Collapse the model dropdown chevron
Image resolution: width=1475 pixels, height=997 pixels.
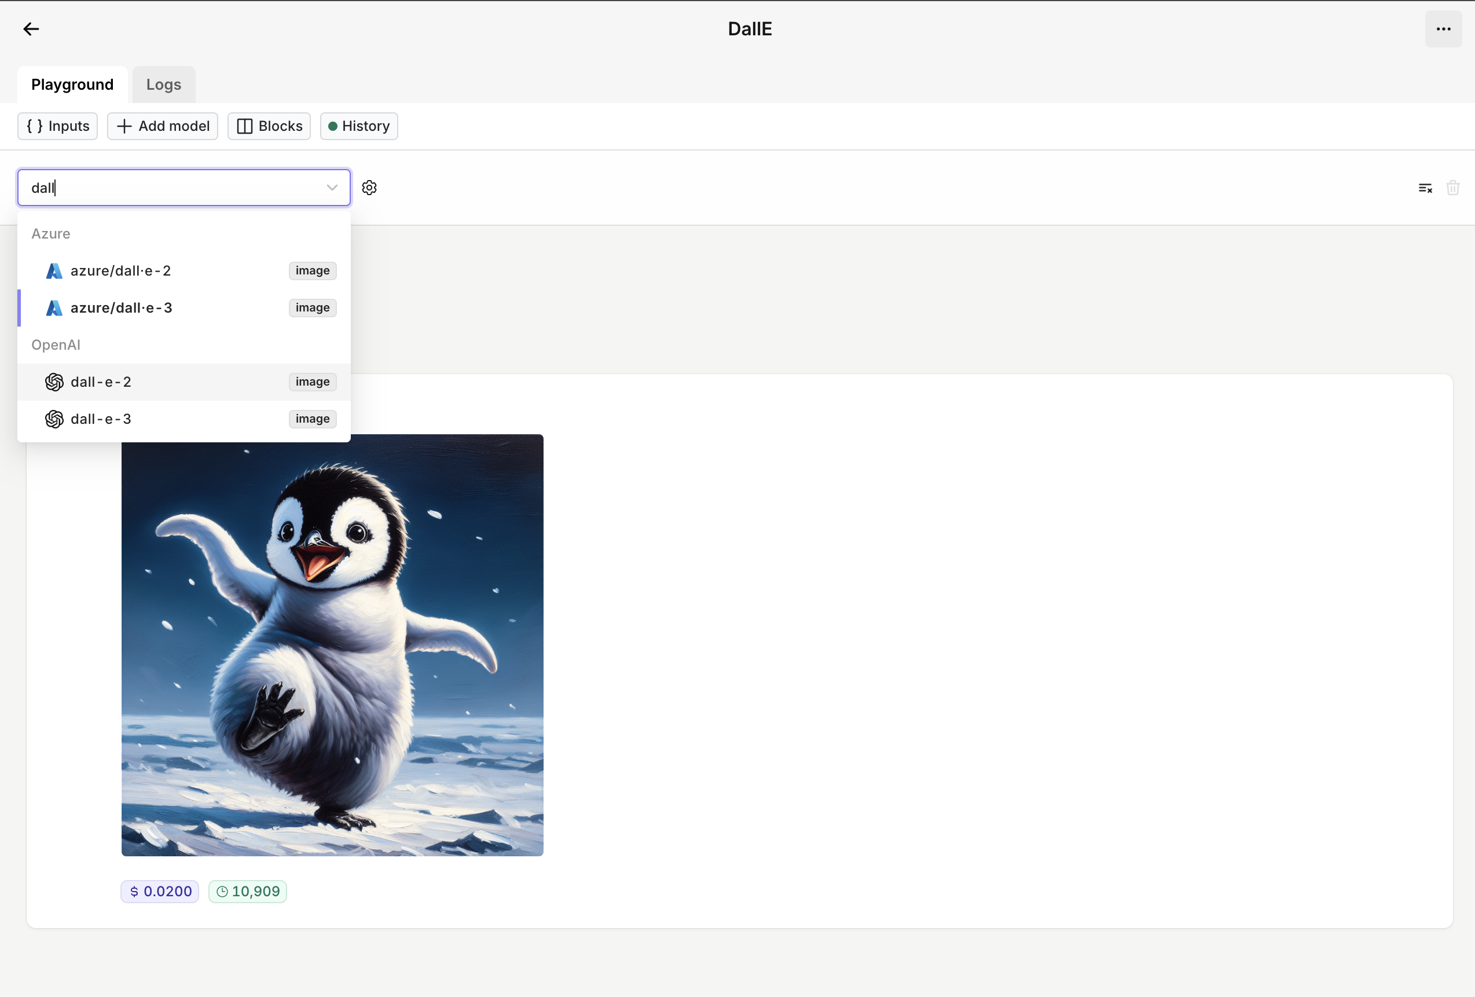point(332,188)
